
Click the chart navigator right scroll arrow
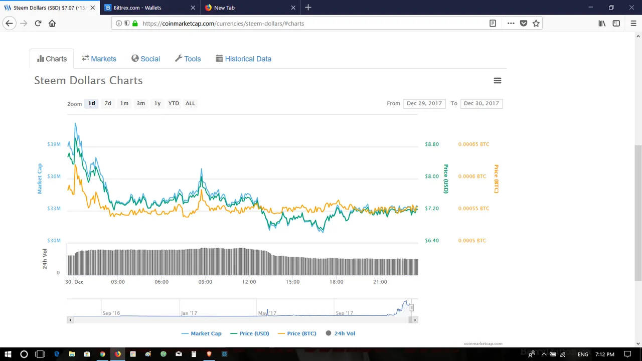click(x=415, y=319)
